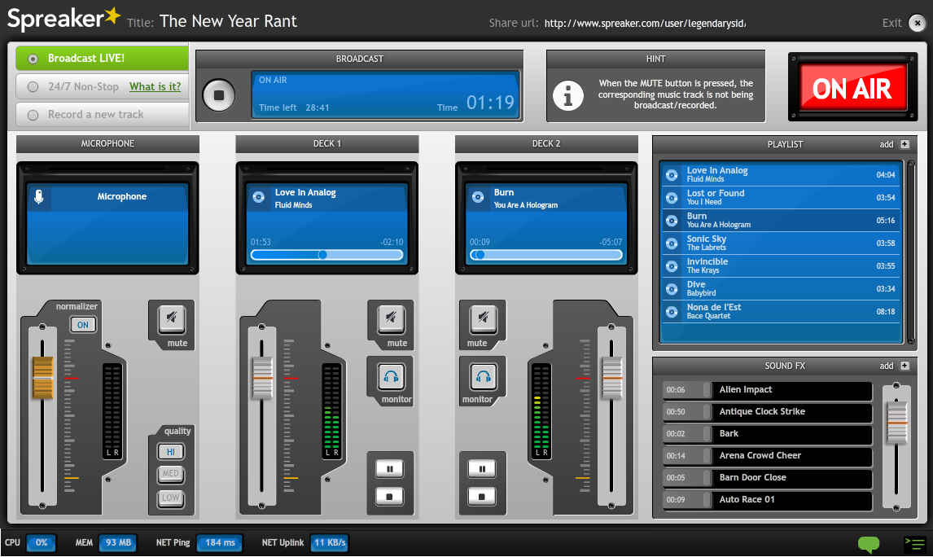Click the Exit text
Screen dimensions: 933x557
click(891, 23)
